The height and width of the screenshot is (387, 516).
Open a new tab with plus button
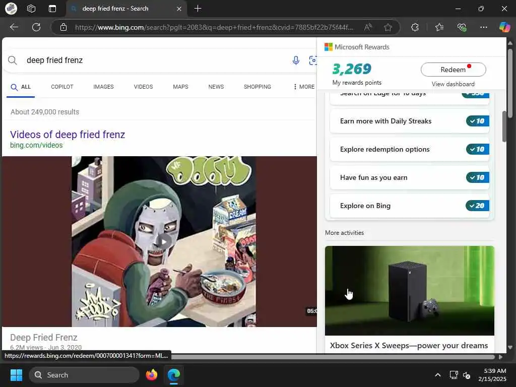[x=198, y=9]
